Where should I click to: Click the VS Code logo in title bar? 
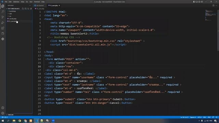(x=2, y=2)
